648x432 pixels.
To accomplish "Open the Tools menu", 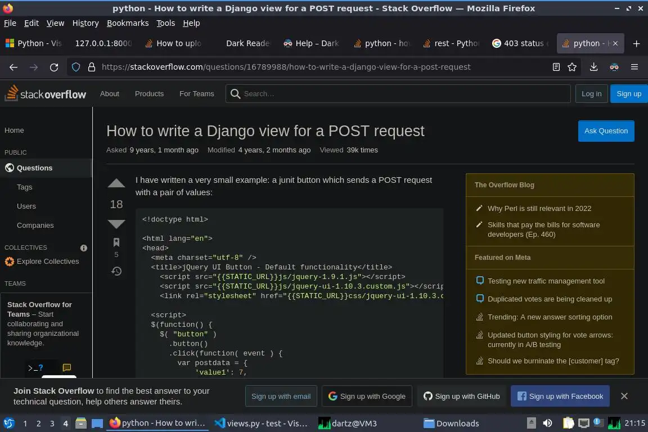I will click(x=166, y=23).
